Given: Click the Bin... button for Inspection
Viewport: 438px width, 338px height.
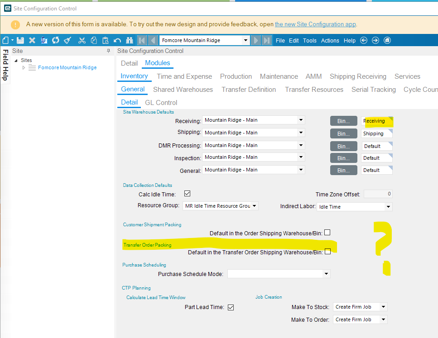Looking at the screenshot, I should tap(344, 158).
